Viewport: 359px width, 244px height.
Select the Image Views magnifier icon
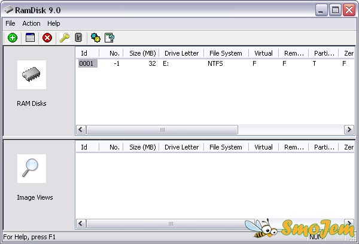pyautogui.click(x=32, y=169)
